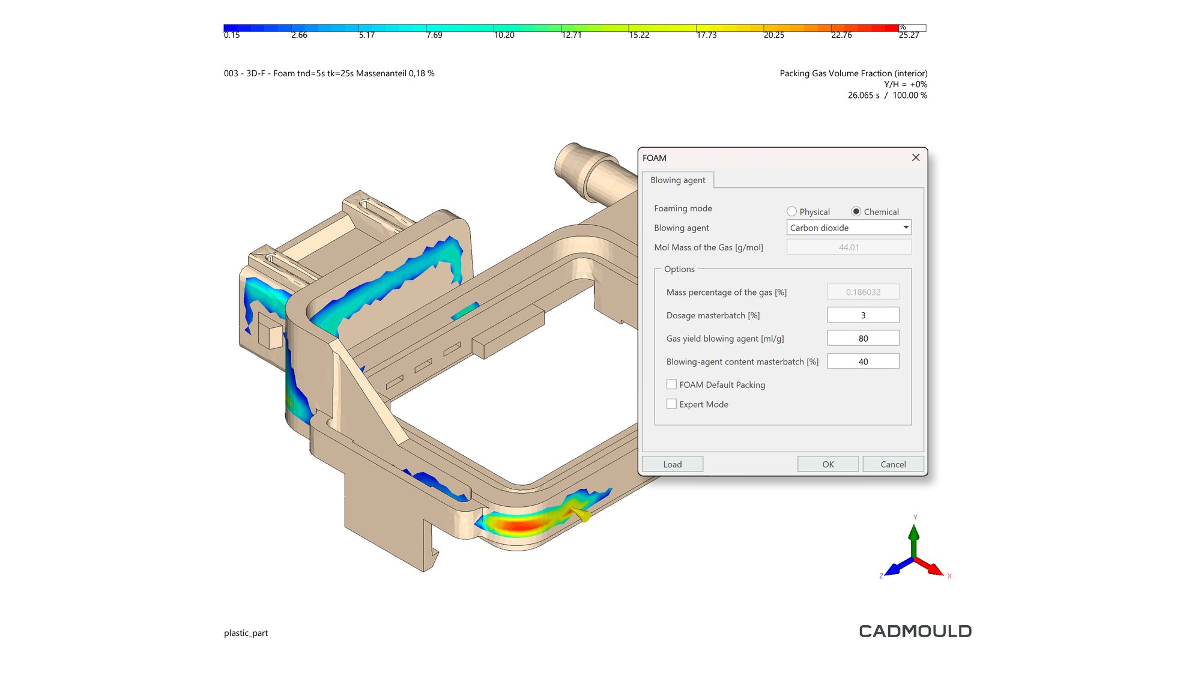Click the Gas yield blowing agent field

[862, 338]
